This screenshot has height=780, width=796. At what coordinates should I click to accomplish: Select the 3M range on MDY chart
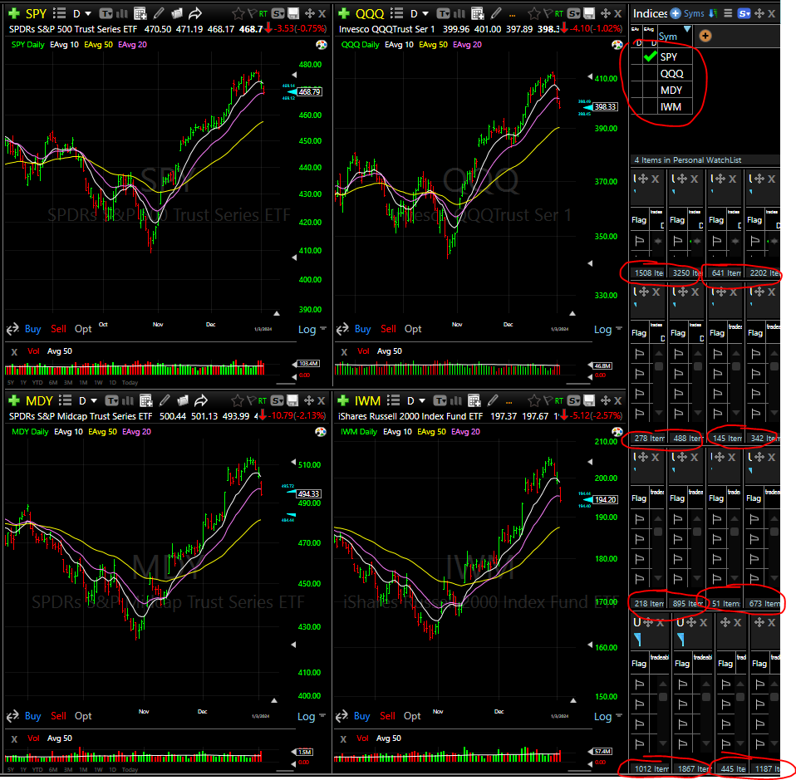(68, 770)
